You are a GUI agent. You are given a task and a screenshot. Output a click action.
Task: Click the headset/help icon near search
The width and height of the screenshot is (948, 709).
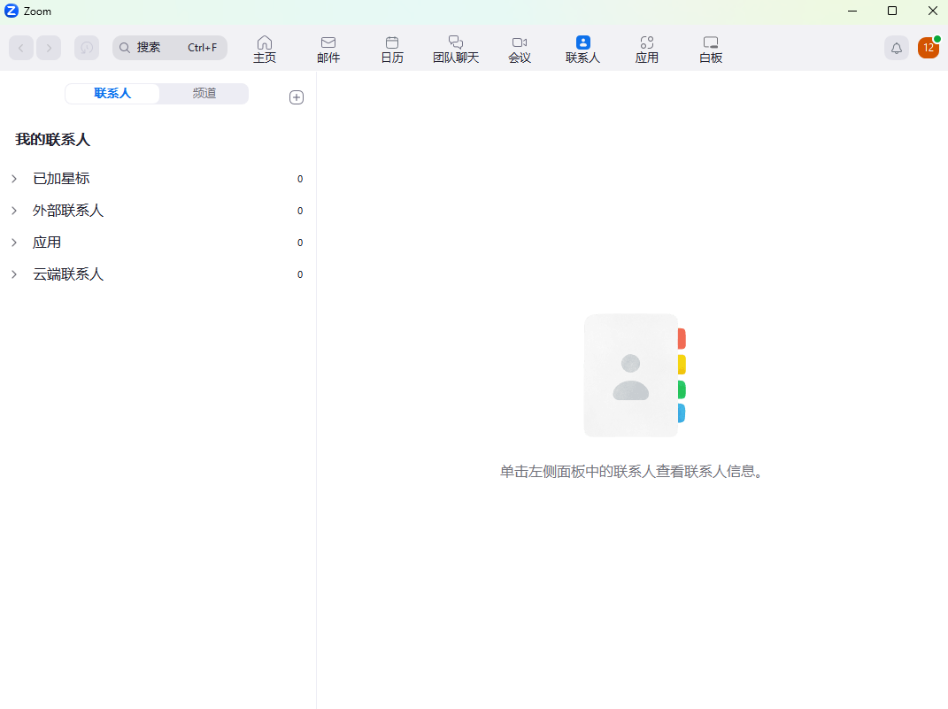click(86, 48)
